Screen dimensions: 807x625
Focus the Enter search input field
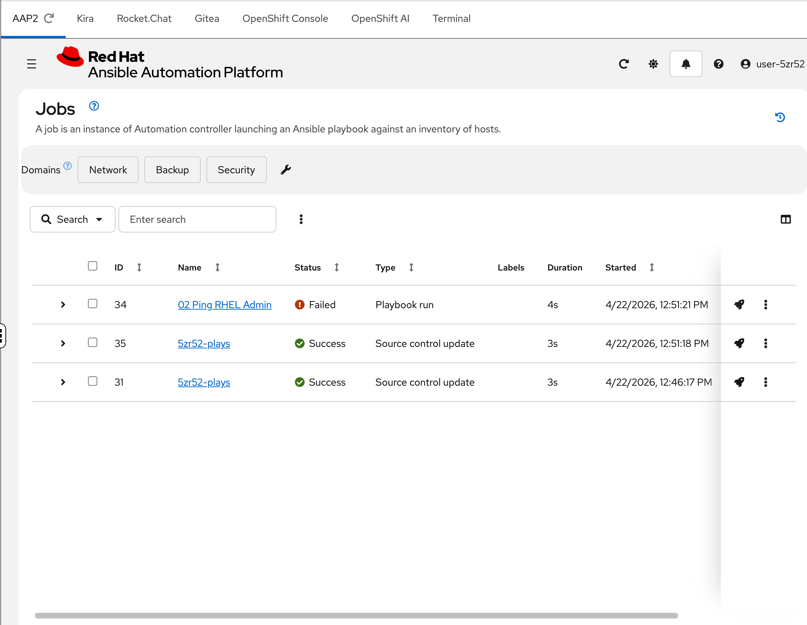coord(197,220)
